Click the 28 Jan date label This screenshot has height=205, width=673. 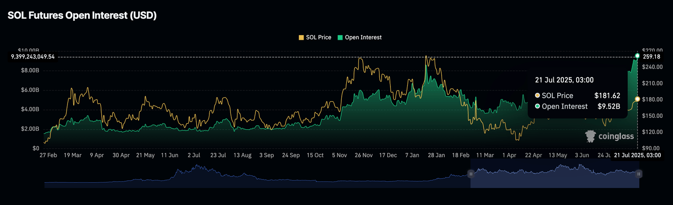click(x=436, y=155)
